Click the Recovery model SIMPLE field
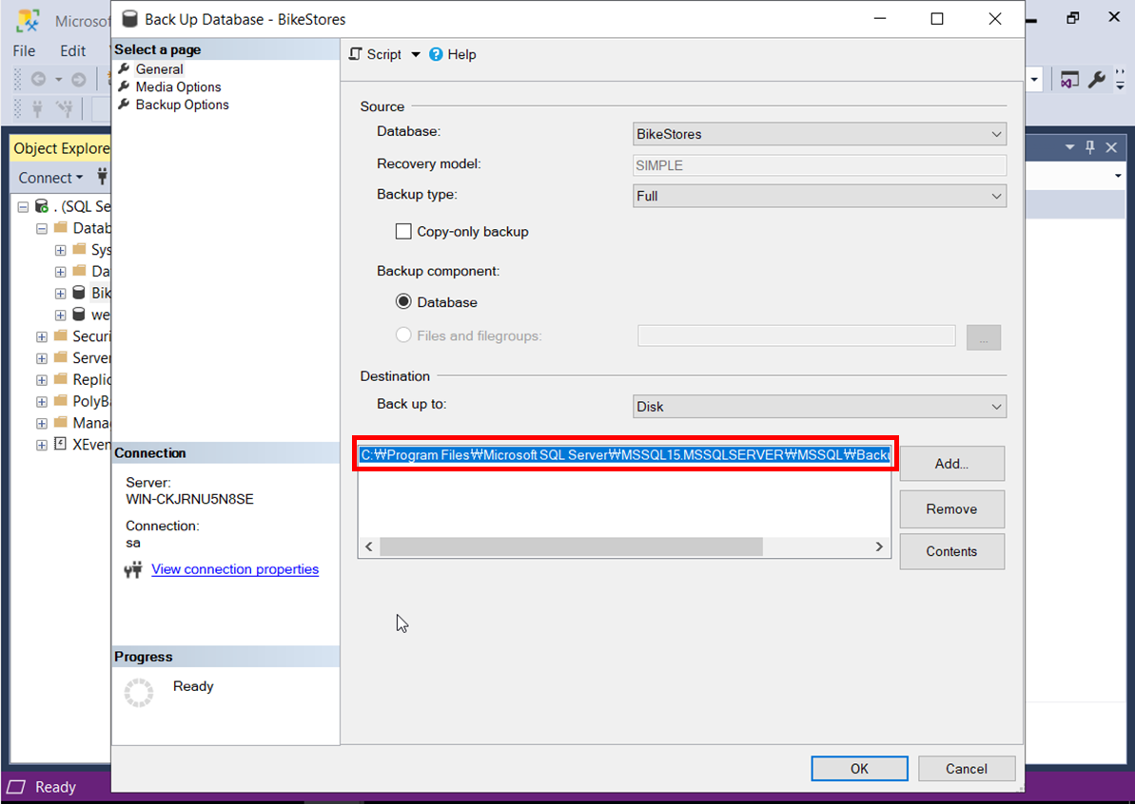This screenshot has width=1135, height=804. tap(819, 164)
